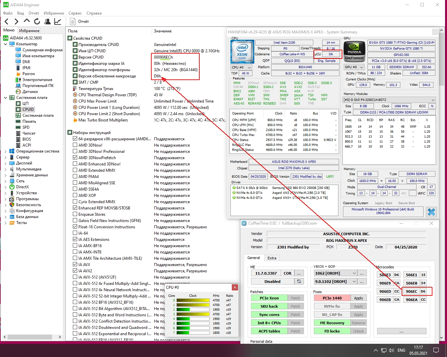Expand the Дисплей tree node
Screen dimensions: 447x357
5,163
